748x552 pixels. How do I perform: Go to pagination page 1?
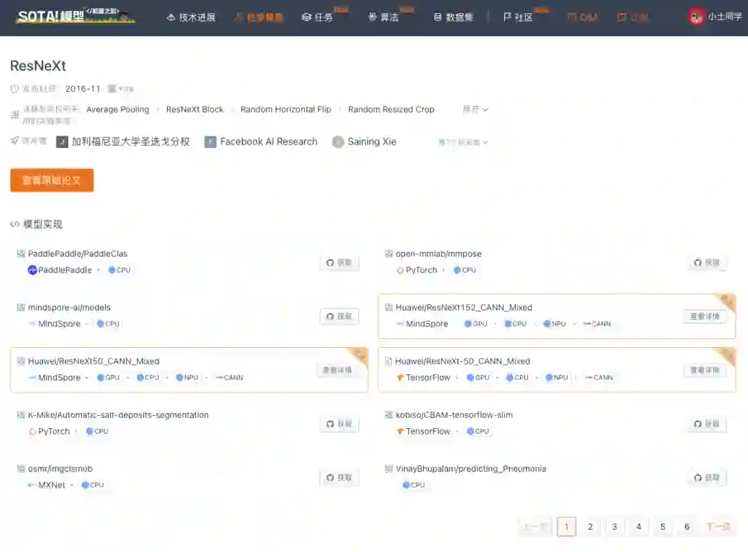tap(567, 527)
